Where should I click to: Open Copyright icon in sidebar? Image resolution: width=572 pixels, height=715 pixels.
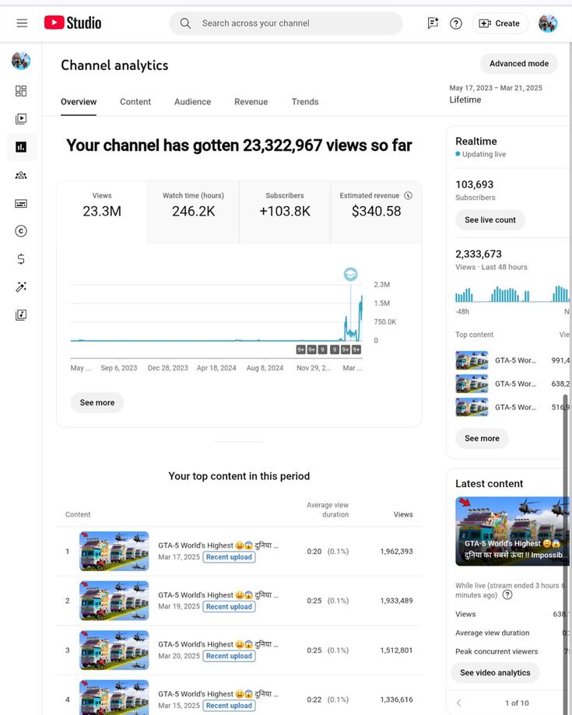click(x=21, y=231)
